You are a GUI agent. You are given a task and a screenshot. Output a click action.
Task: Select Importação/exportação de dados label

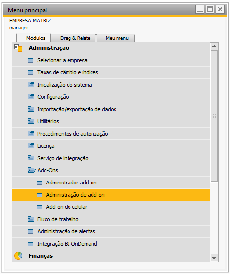[77, 109]
